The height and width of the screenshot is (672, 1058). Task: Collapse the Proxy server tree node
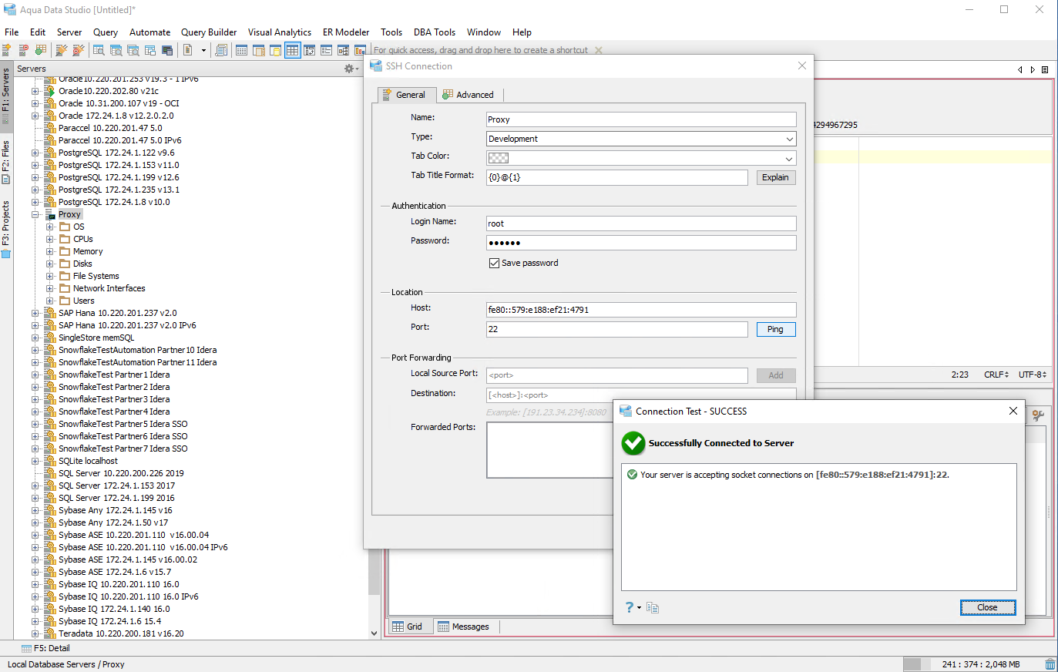click(35, 214)
